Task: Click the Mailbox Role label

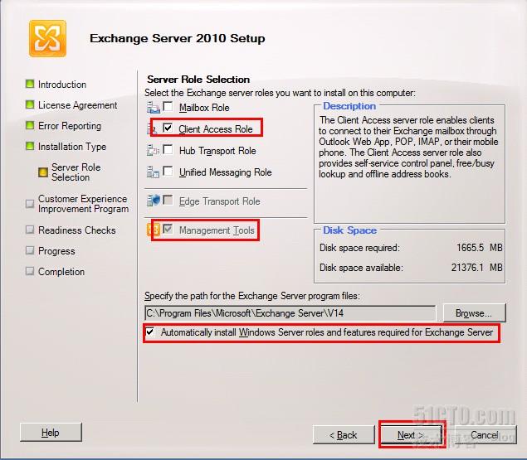Action: [204, 108]
